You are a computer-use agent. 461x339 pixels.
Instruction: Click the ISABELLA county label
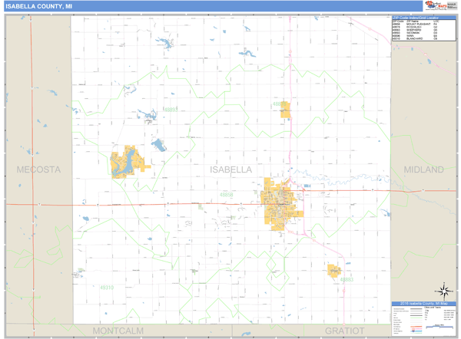230,169
